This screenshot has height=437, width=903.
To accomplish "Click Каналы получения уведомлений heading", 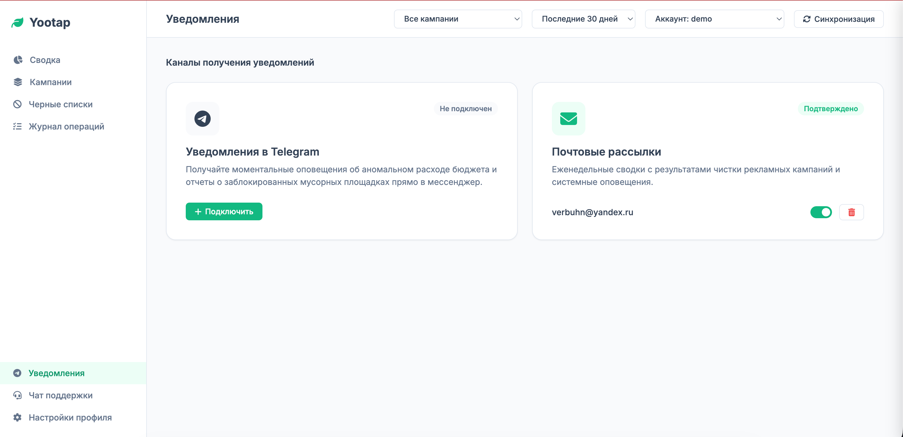I will point(240,62).
